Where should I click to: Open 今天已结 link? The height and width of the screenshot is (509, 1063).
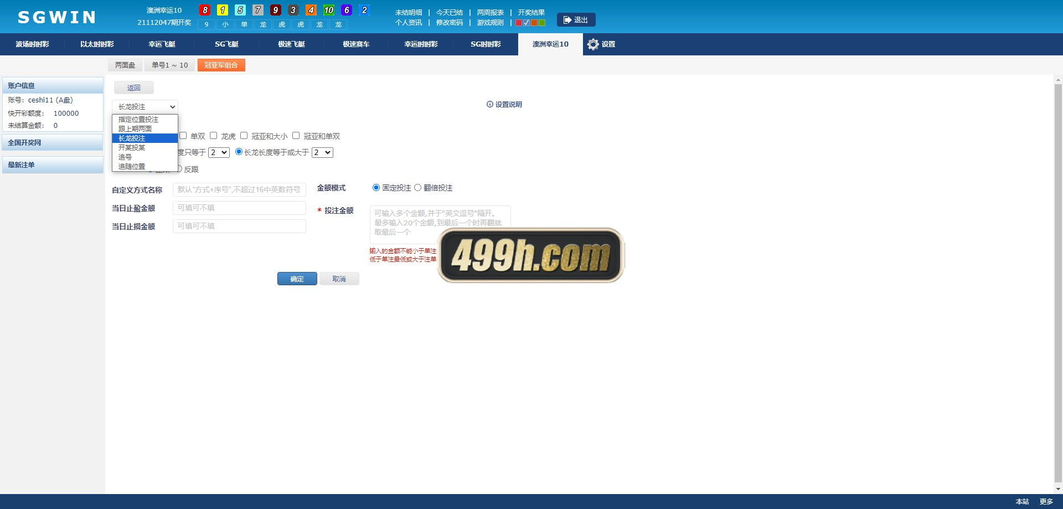coord(449,12)
